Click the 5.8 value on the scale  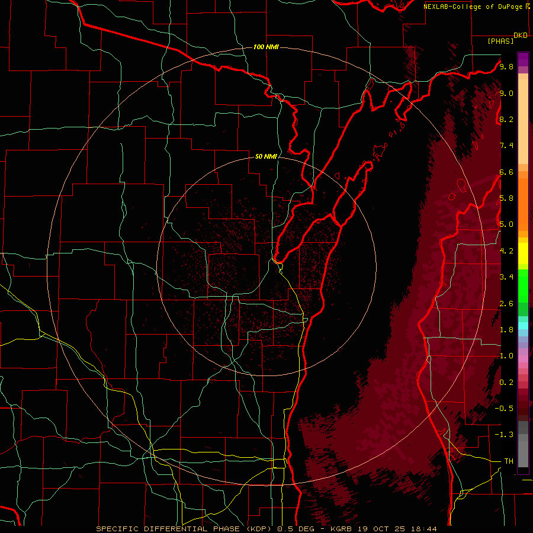pyautogui.click(x=506, y=198)
